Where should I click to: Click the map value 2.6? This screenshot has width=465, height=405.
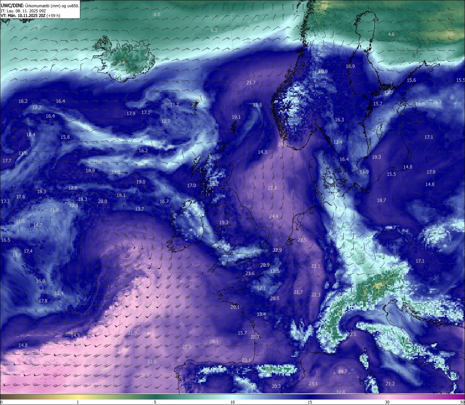click(x=450, y=35)
